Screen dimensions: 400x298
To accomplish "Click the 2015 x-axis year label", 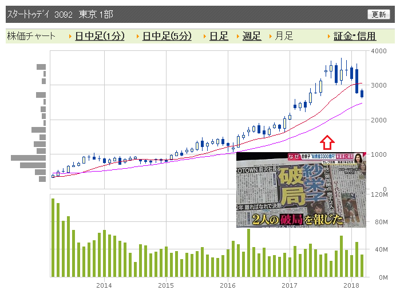I will (166, 285).
